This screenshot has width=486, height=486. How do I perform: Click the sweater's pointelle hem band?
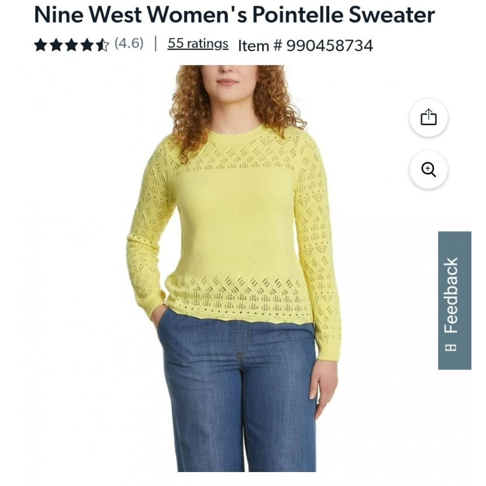[239, 295]
